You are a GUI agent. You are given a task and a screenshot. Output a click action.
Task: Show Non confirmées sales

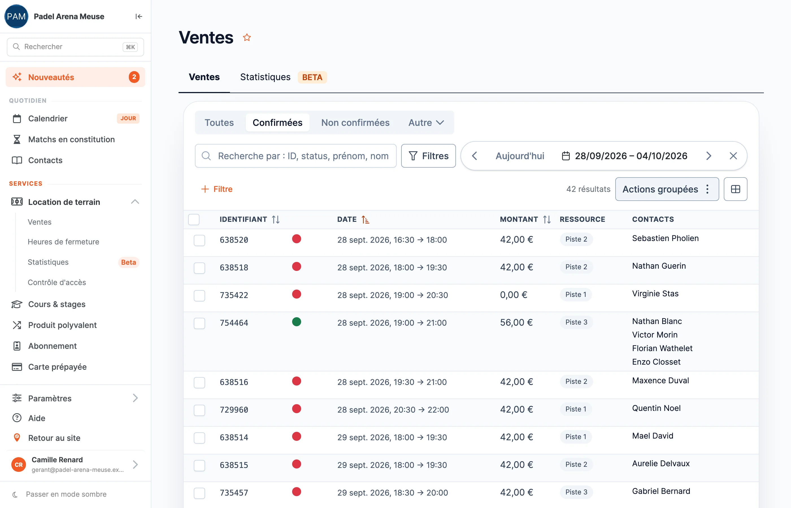[355, 122]
